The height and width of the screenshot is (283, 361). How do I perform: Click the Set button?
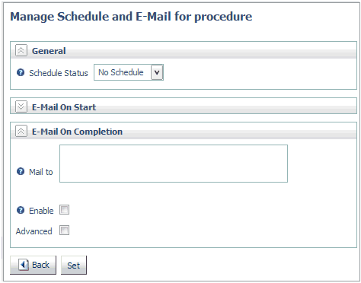(x=74, y=265)
